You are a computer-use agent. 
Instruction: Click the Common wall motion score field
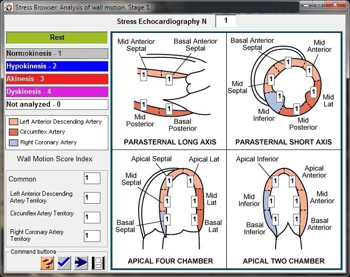[92, 178]
